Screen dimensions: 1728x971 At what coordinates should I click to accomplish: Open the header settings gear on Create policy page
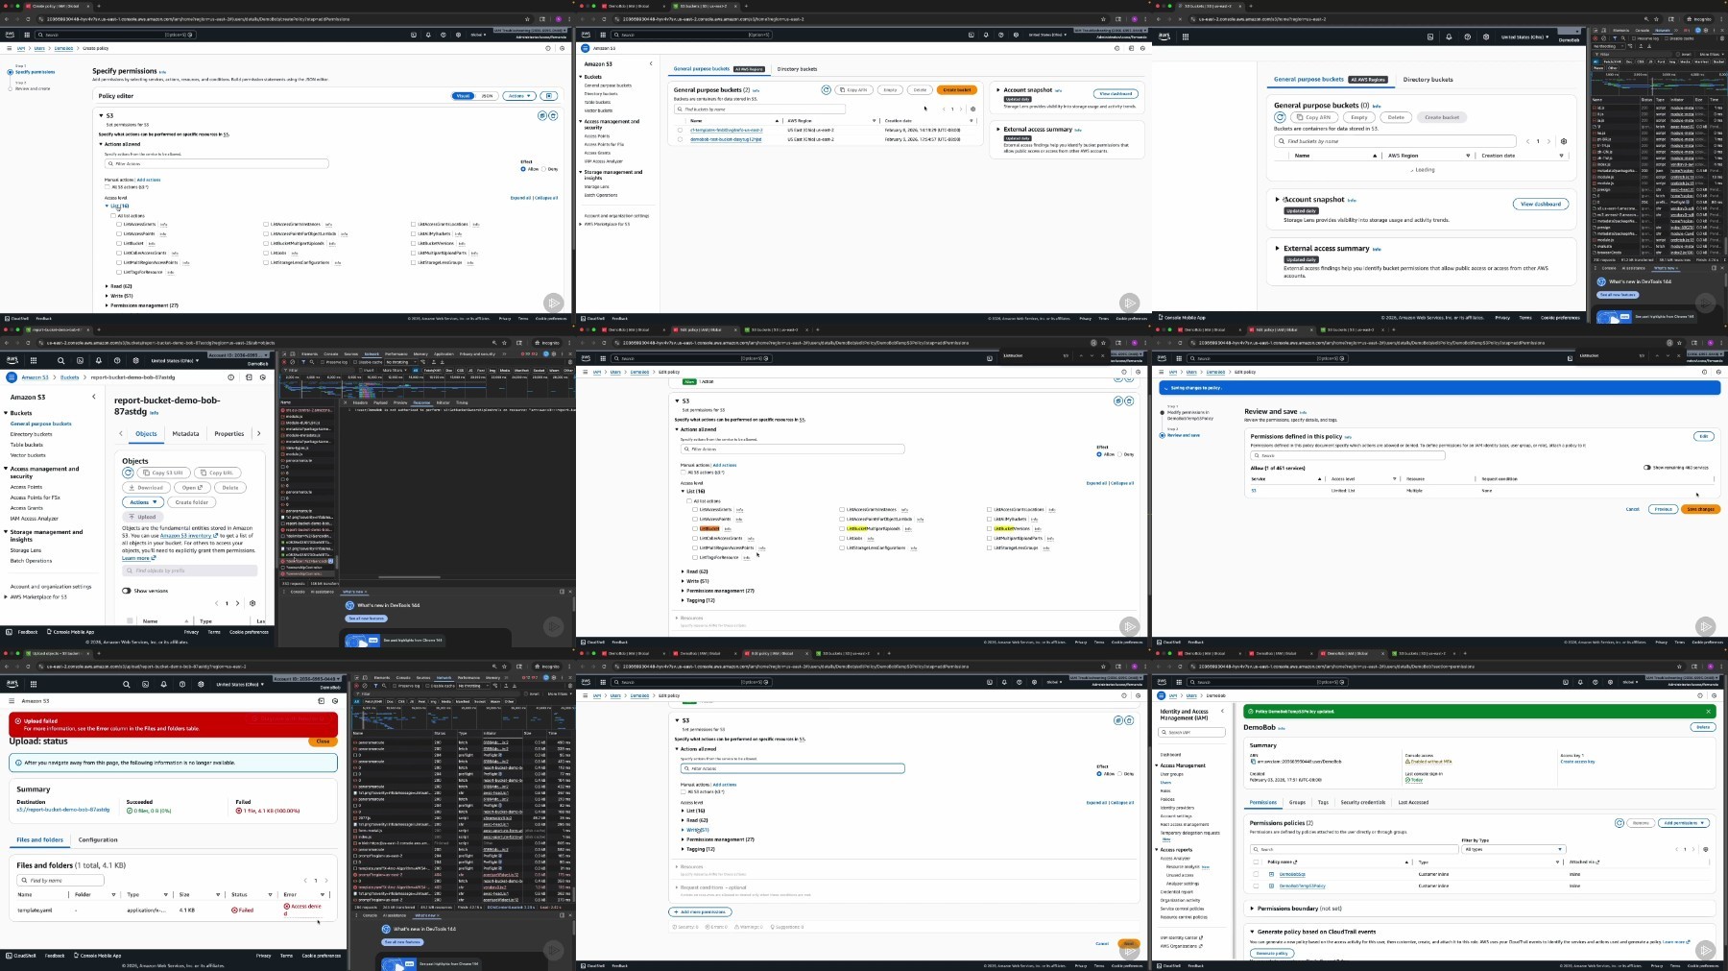coord(458,35)
